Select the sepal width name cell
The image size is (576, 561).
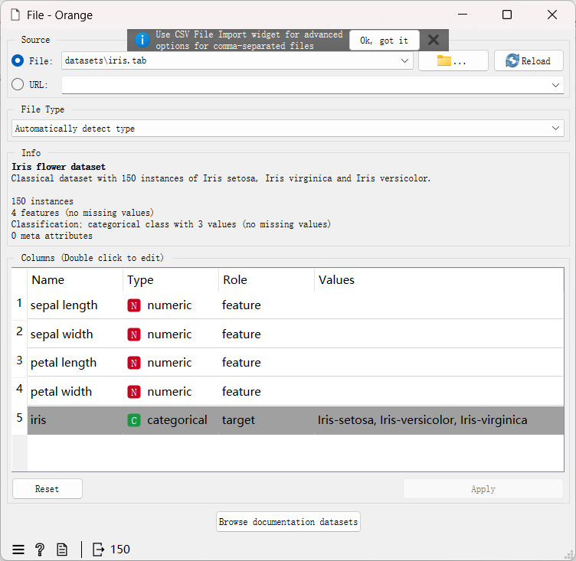(x=75, y=334)
